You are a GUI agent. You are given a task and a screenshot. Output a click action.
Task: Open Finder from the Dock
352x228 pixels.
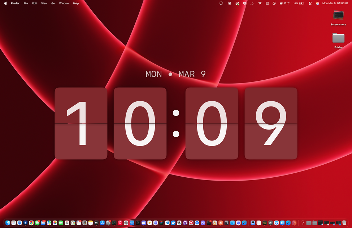coord(8,223)
